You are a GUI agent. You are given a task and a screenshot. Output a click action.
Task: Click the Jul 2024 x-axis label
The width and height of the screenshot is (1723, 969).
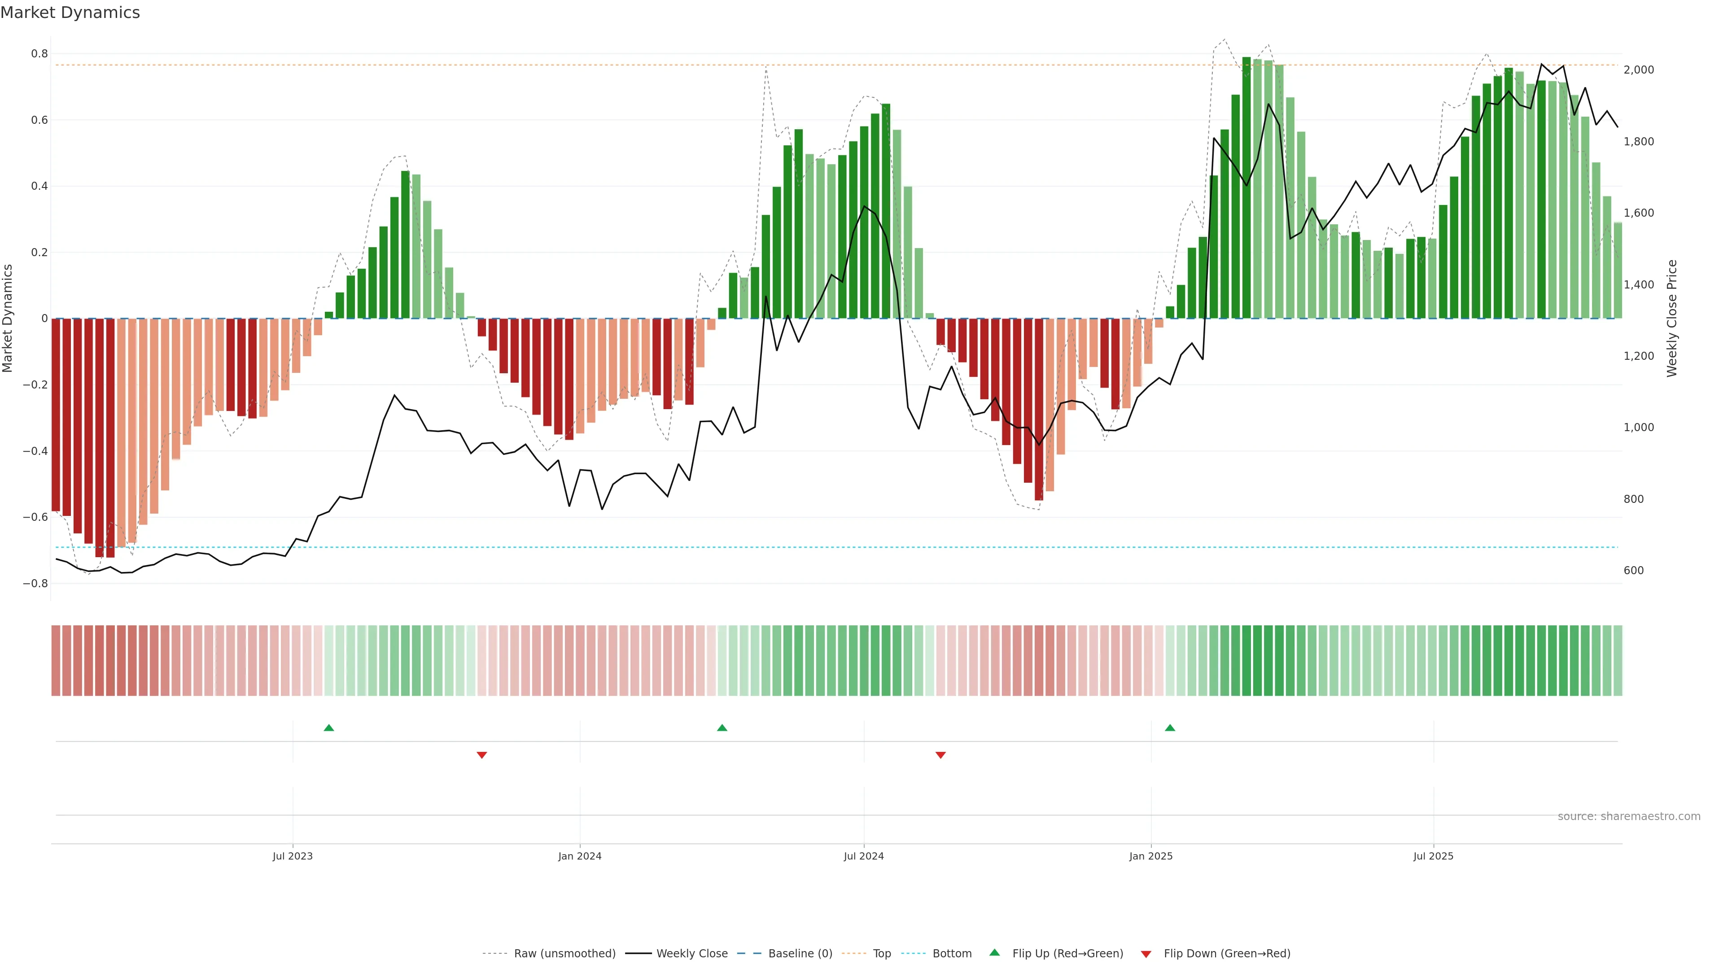[x=863, y=856]
